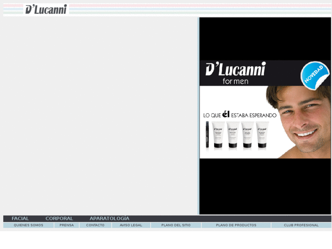332x249 pixels.
Task: Open PLANO DEL SITIO sitemap
Action: pyautogui.click(x=176, y=225)
